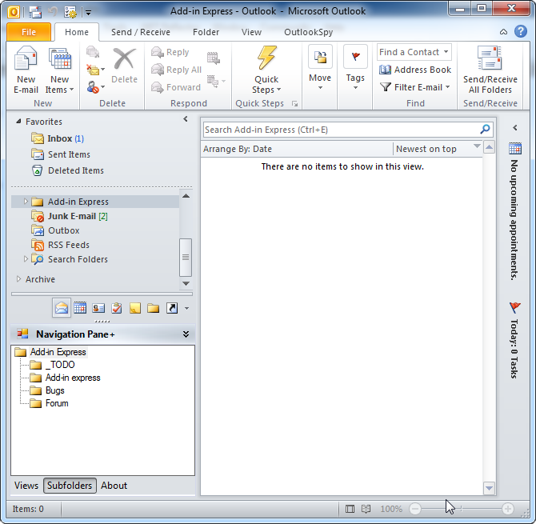Viewport: 536px width, 524px height.
Task: Switch to Calendar view icon
Action: tap(80, 308)
